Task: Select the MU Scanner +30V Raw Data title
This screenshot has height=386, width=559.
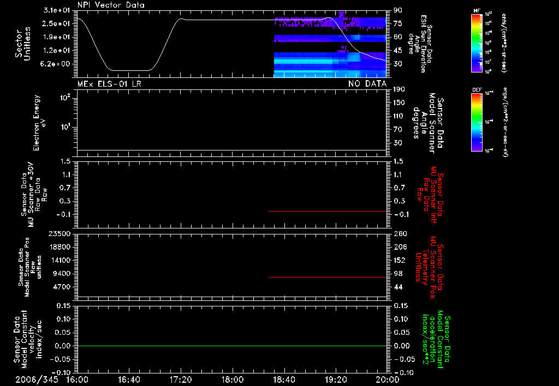Action: (x=34, y=195)
